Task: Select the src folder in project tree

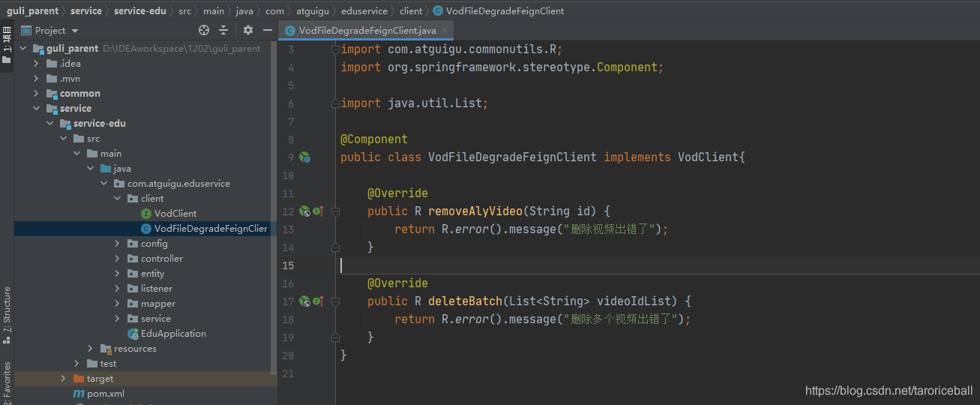Action: click(x=86, y=139)
